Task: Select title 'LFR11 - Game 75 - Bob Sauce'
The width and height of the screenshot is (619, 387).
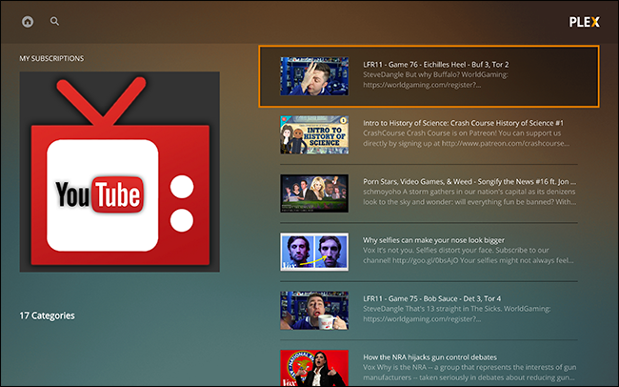Action: click(x=432, y=298)
